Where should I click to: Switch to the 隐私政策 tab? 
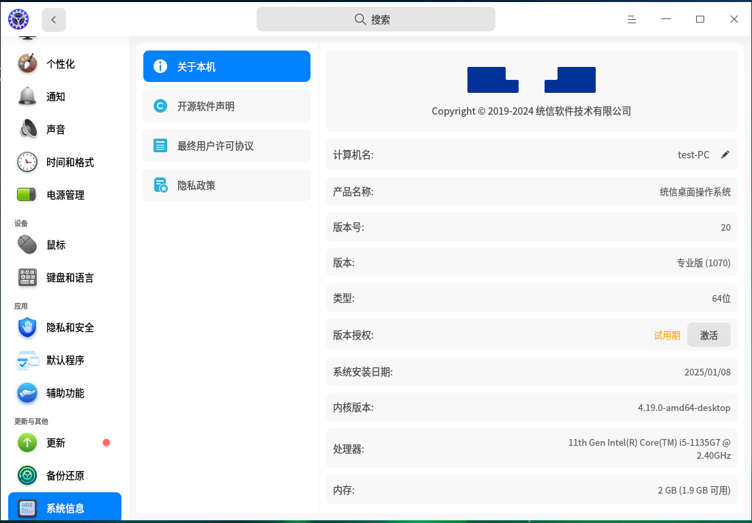[227, 185]
